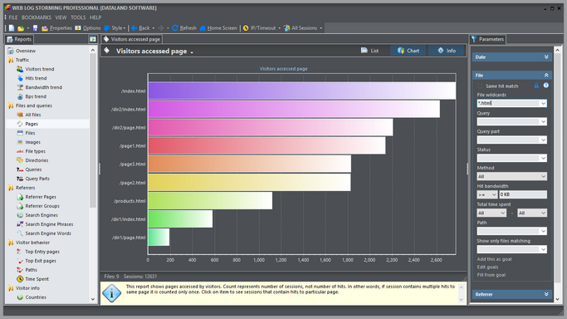The image size is (567, 319).
Task: Click the Forward arrow icon
Action: tap(161, 28)
